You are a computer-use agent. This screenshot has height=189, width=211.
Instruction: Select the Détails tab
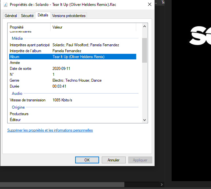pos(43,15)
